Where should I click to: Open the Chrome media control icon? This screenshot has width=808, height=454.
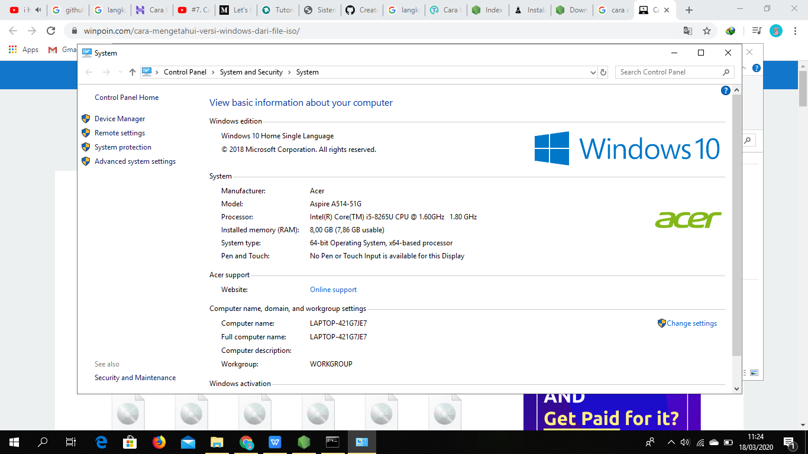pos(756,31)
